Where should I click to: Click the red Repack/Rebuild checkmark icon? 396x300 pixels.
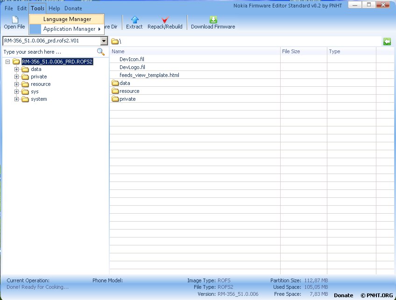pos(165,20)
